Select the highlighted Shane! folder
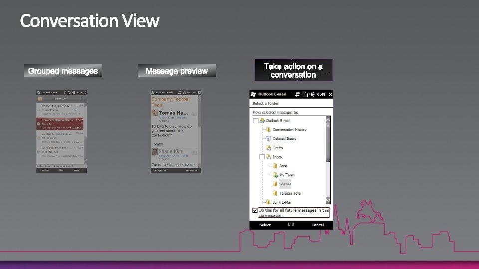Viewport: 479px width, 269px height. click(x=285, y=184)
